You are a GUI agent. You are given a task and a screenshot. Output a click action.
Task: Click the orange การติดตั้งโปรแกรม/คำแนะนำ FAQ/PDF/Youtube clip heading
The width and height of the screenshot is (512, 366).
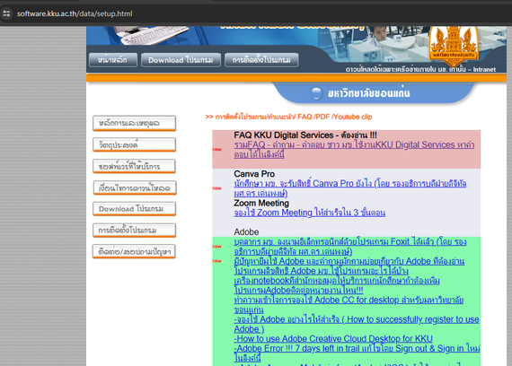[x=288, y=117]
